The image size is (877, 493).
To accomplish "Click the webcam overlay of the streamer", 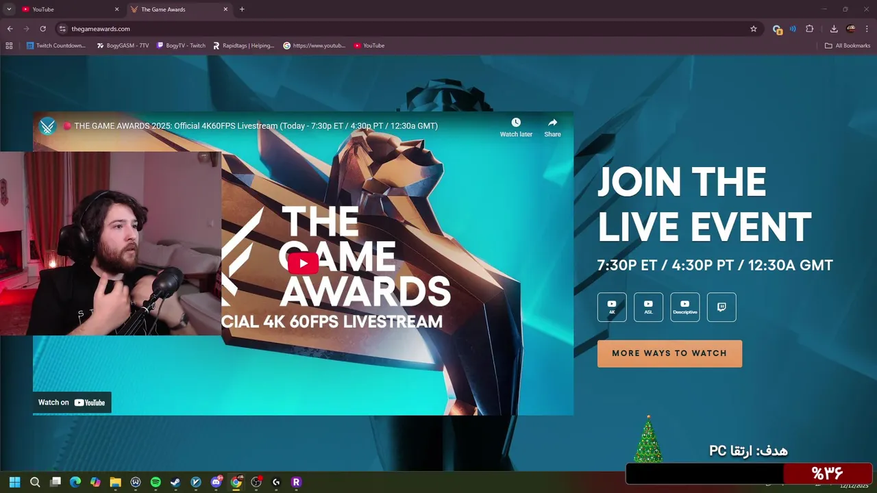I will coord(110,243).
